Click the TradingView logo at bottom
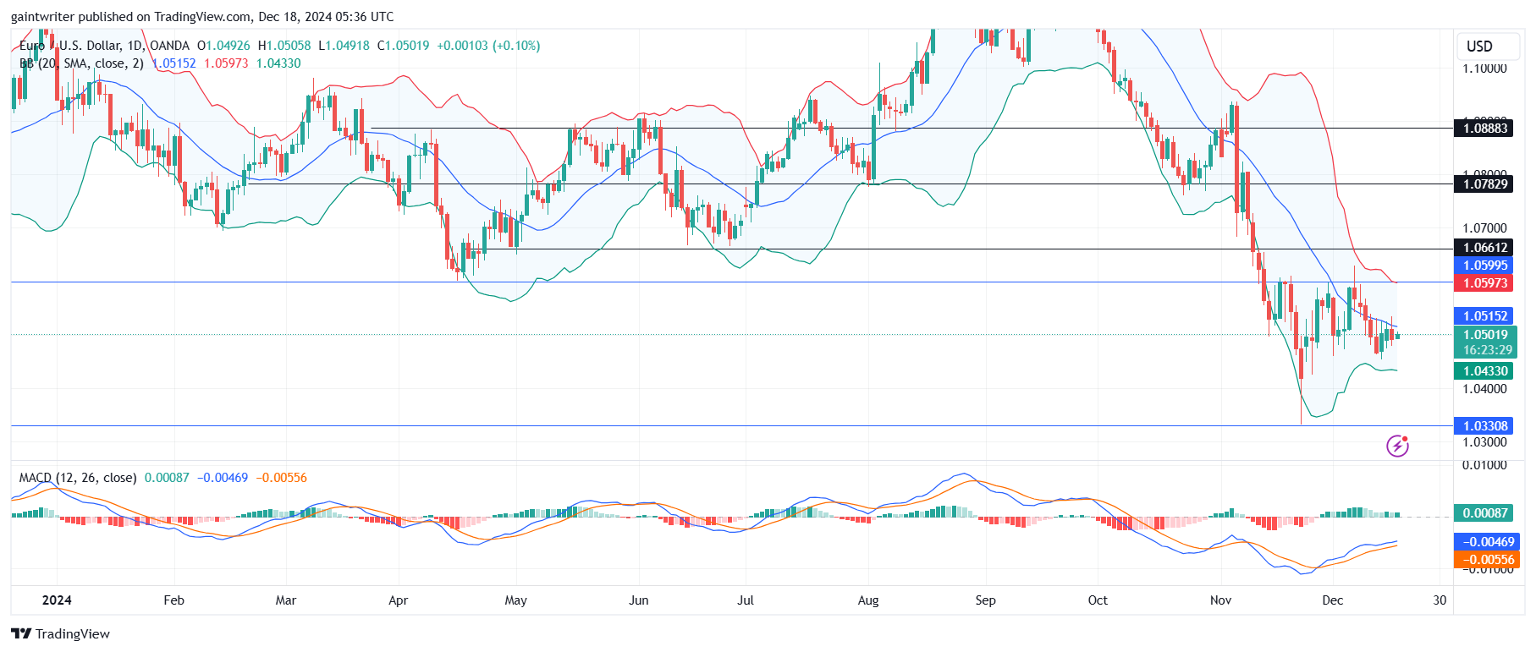Image resolution: width=1536 pixels, height=652 pixels. tap(61, 633)
